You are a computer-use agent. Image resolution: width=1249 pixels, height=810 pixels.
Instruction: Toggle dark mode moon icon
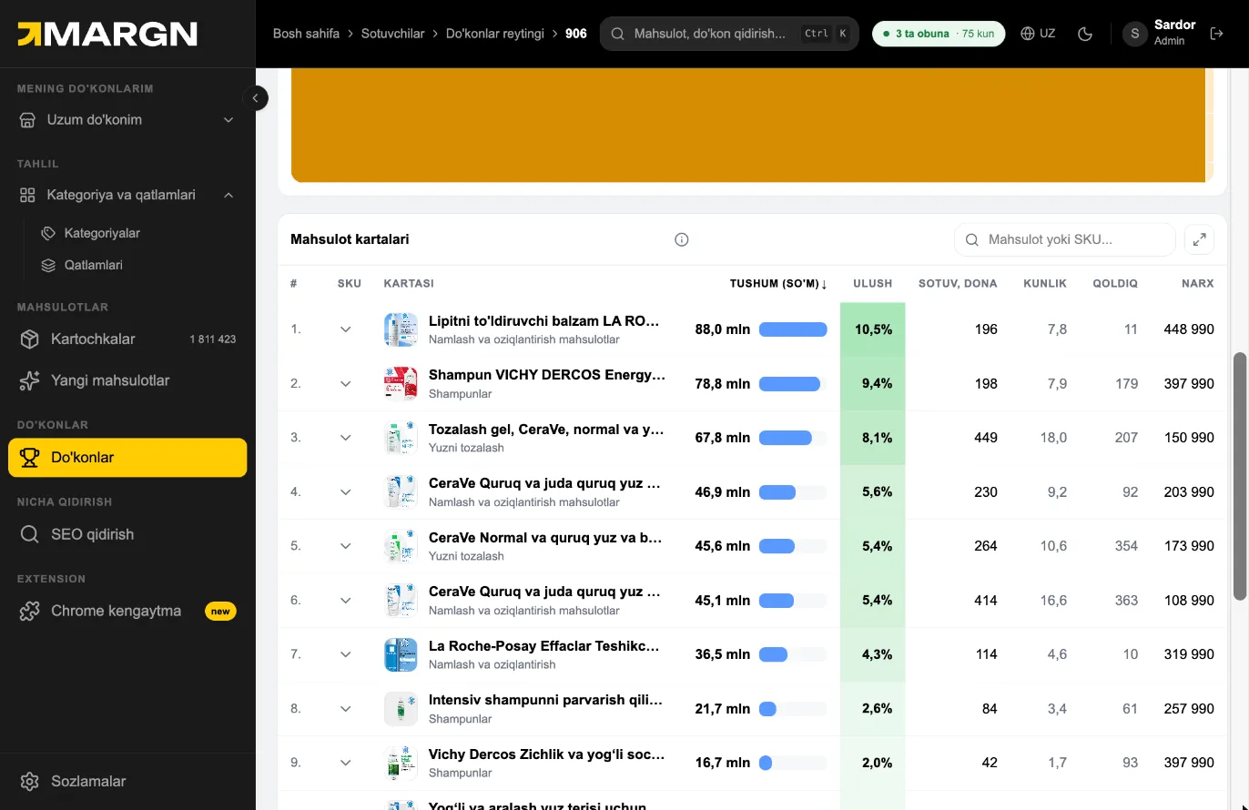[x=1085, y=34]
